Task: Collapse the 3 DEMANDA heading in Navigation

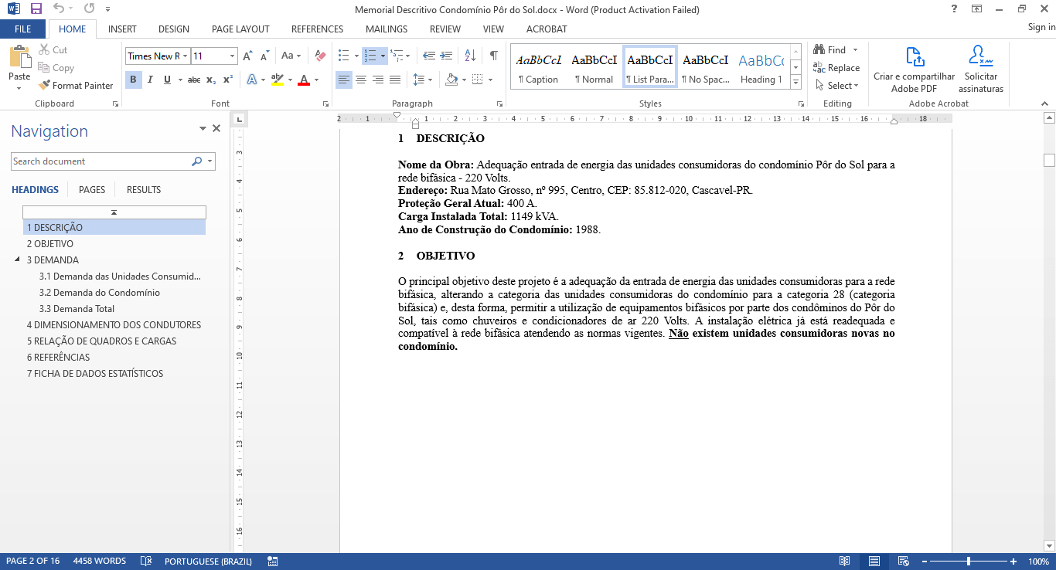Action: point(18,260)
